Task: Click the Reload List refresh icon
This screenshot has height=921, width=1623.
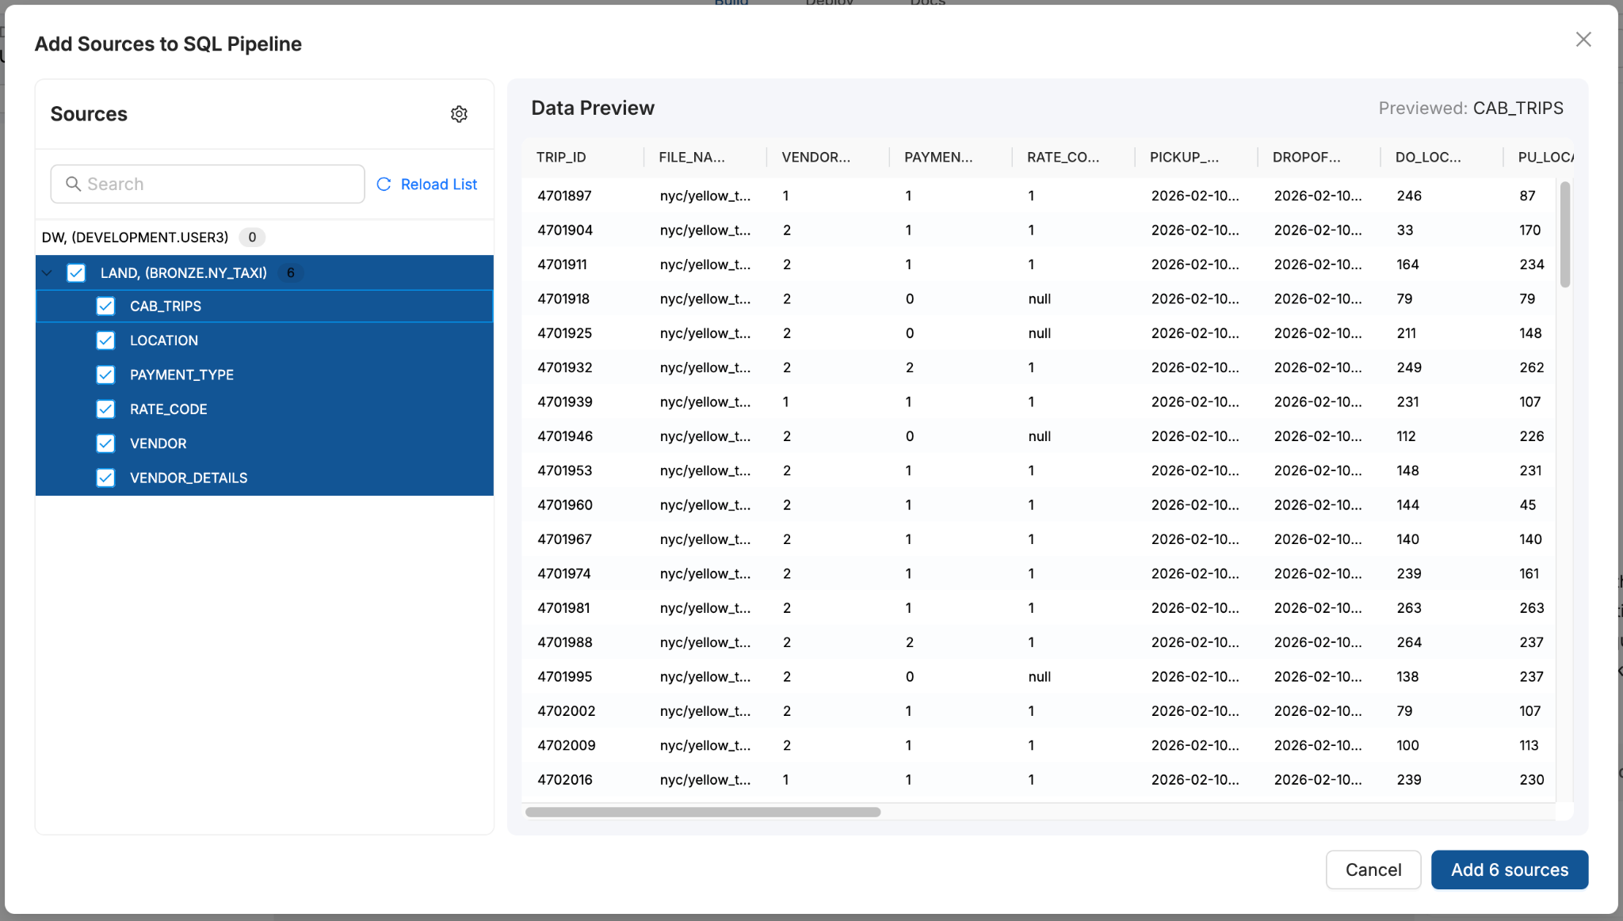Action: (384, 184)
